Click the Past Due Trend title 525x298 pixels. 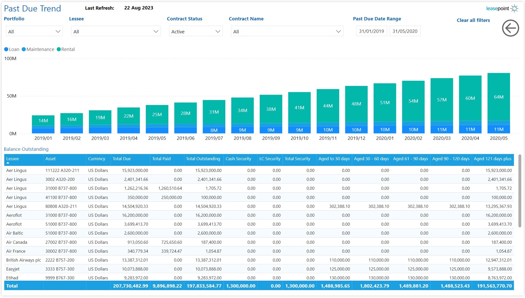(32, 8)
